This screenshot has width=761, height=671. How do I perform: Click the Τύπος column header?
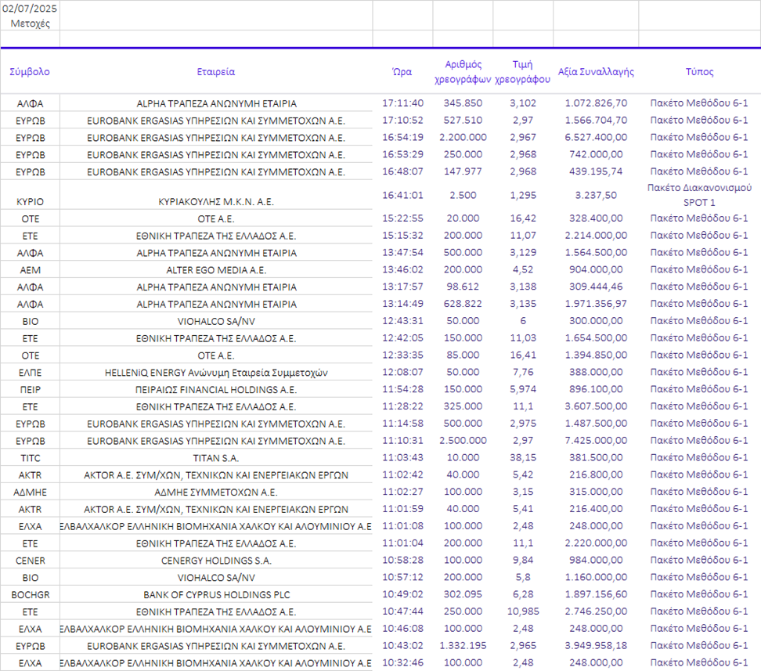pyautogui.click(x=699, y=71)
